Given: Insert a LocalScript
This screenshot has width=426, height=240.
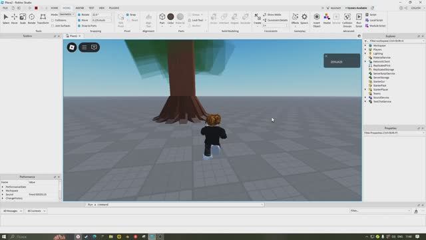Looking at the screenshot, I should pos(374,20).
